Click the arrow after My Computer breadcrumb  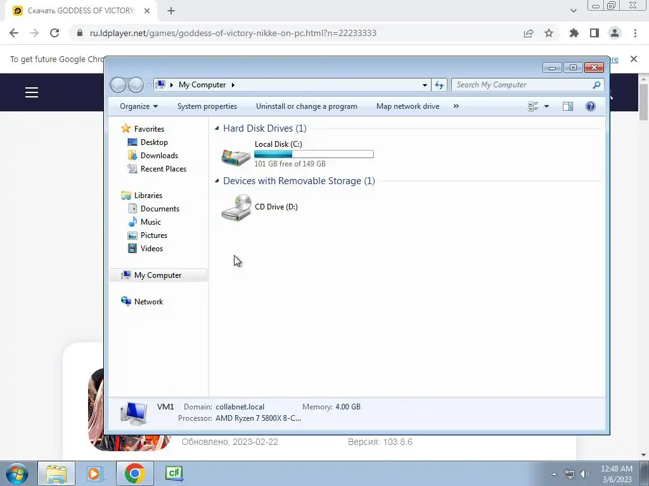pyautogui.click(x=233, y=85)
